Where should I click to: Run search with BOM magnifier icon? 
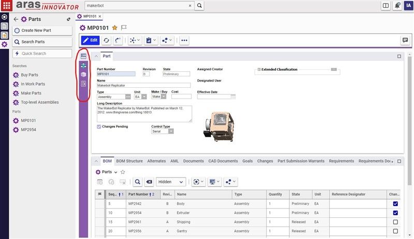coord(138,182)
